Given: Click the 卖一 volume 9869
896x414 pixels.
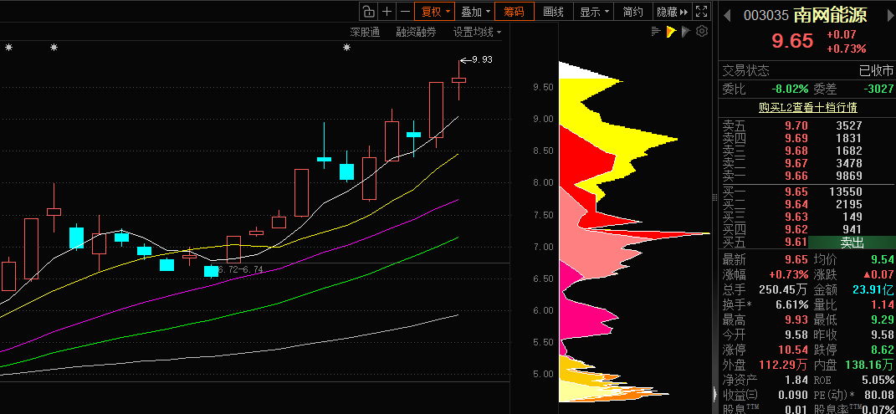Looking at the screenshot, I should coord(848,176).
